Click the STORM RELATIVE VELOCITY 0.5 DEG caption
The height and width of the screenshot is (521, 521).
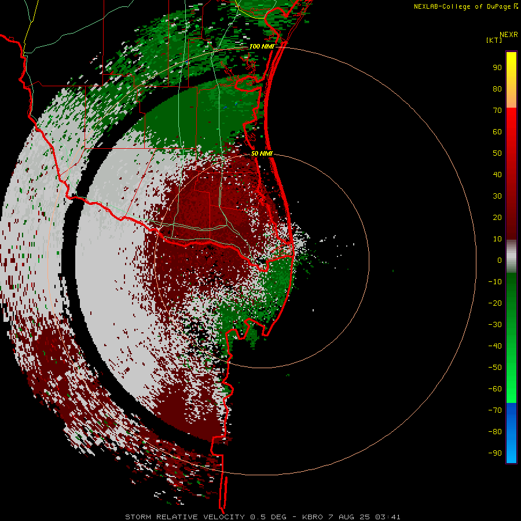click(206, 517)
